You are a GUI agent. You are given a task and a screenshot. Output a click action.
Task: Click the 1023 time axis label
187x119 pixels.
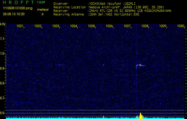[56, 26]
